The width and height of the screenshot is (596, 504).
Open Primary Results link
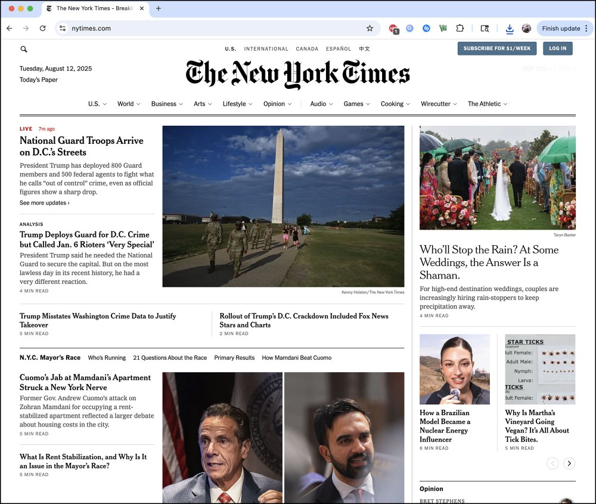click(x=234, y=357)
